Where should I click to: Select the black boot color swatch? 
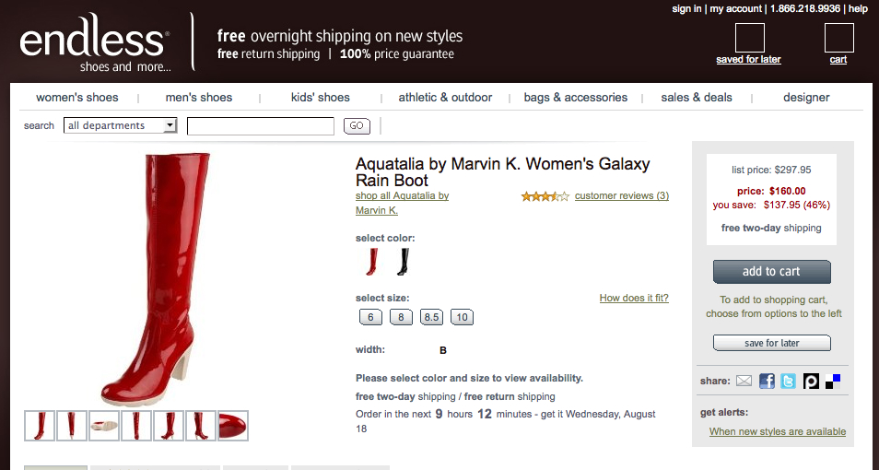403,263
